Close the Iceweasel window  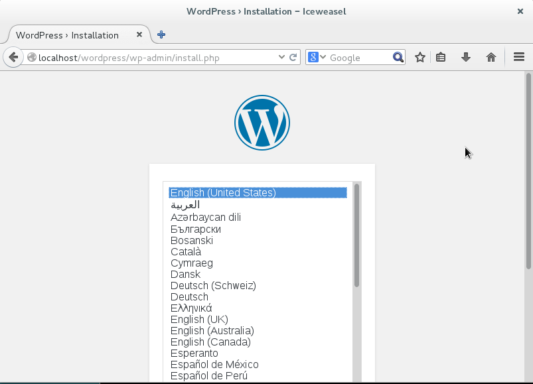pyautogui.click(x=520, y=11)
